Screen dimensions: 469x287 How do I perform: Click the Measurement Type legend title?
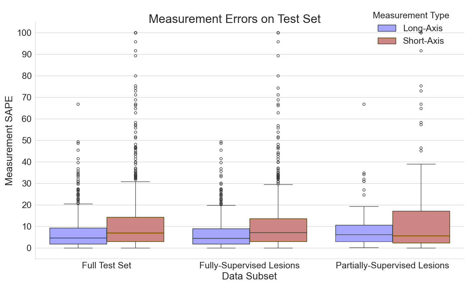tap(411, 15)
